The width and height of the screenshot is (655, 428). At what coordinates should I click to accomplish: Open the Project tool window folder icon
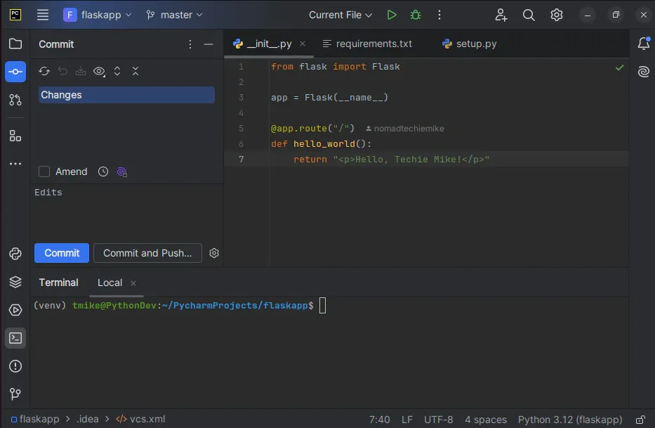point(15,44)
